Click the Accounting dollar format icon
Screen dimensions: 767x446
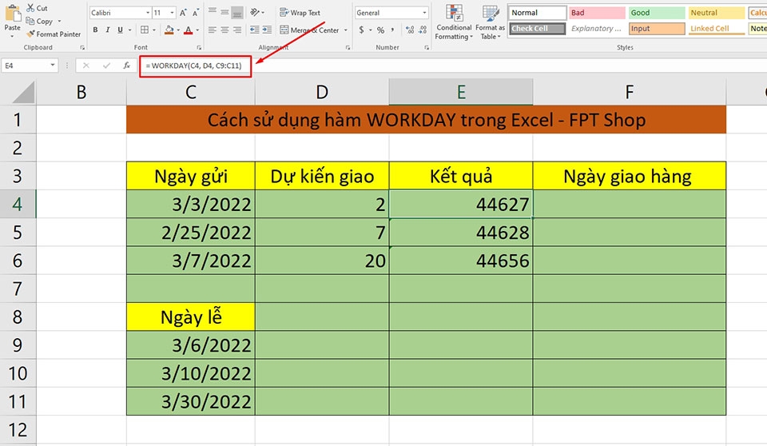361,30
